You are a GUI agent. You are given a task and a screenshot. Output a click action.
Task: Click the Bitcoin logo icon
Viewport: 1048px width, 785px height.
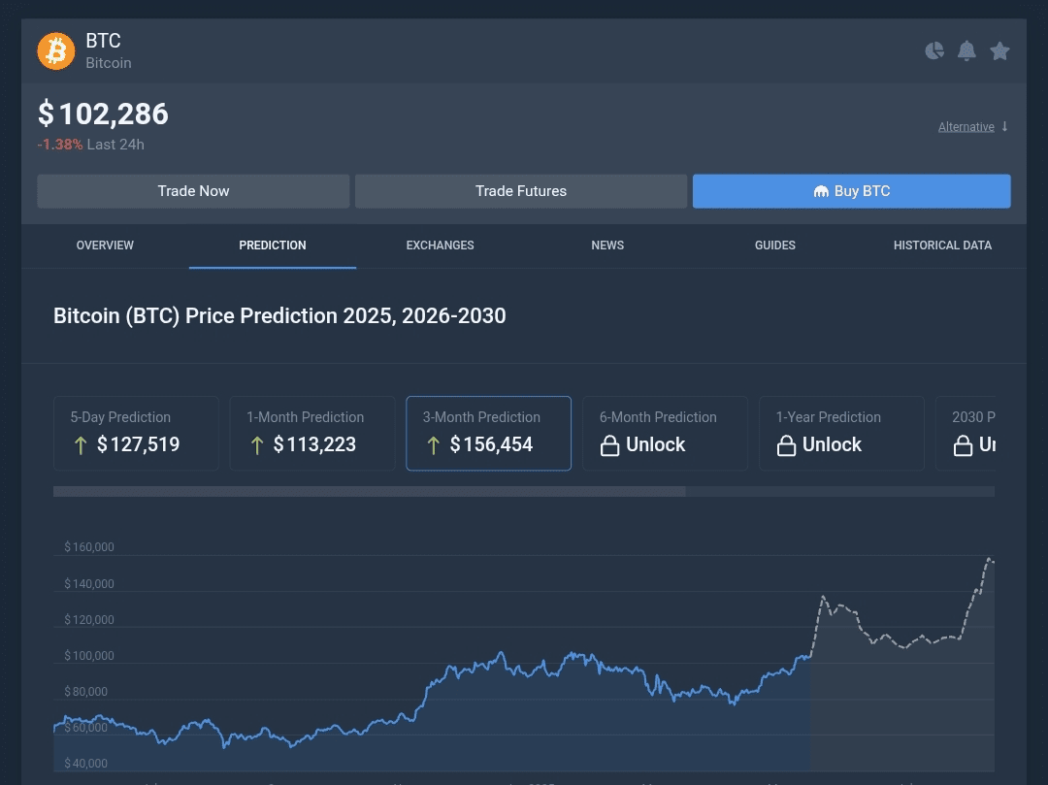click(55, 50)
